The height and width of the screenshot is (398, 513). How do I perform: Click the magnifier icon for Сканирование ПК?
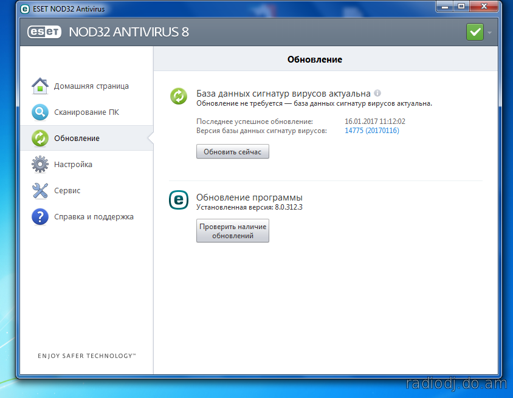[40, 112]
